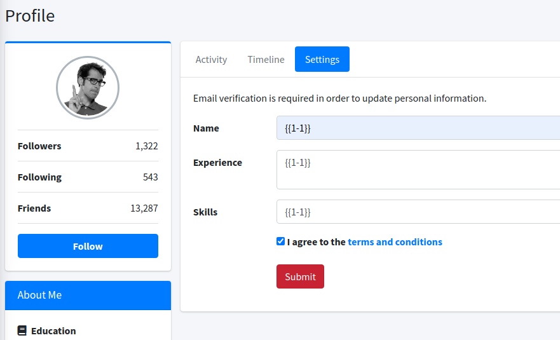This screenshot has height=340, width=560.
Task: Open the terms and conditions link
Action: click(395, 242)
